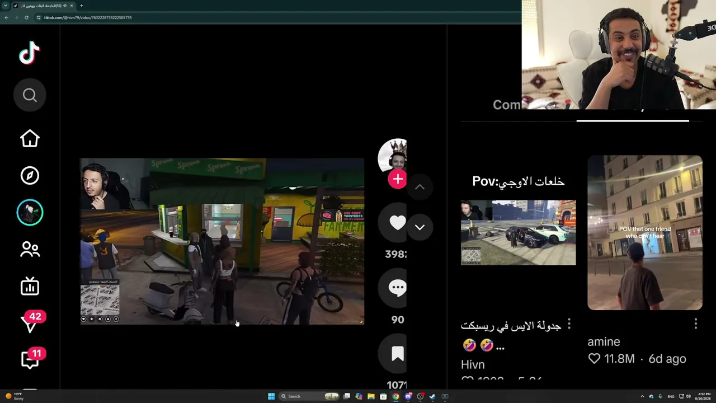Select the TikTok browser tab

click(43, 6)
